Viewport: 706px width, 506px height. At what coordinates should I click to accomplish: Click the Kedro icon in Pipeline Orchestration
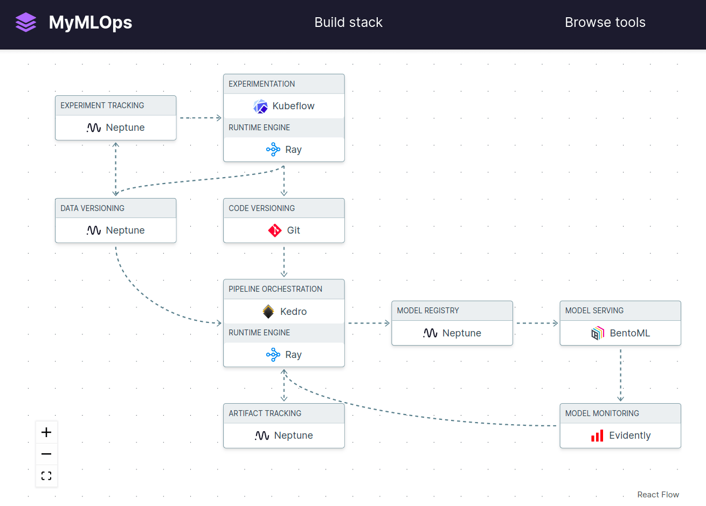268,312
